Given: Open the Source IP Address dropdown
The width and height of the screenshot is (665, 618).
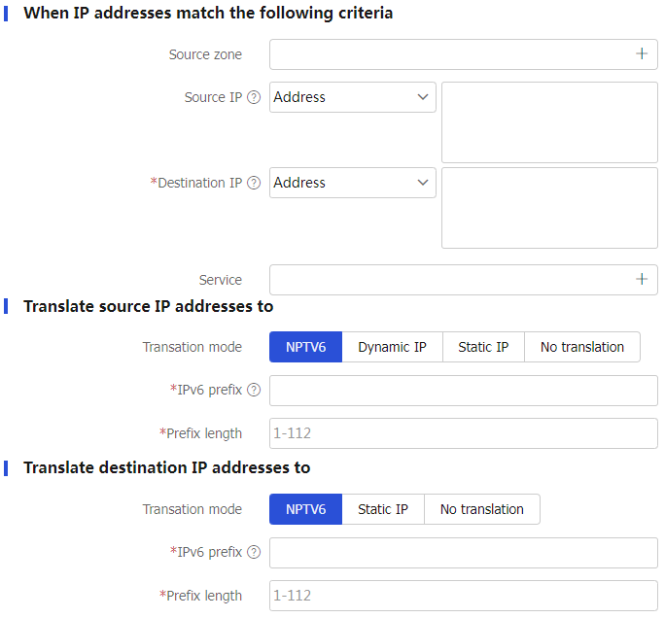Looking at the screenshot, I should (x=353, y=97).
